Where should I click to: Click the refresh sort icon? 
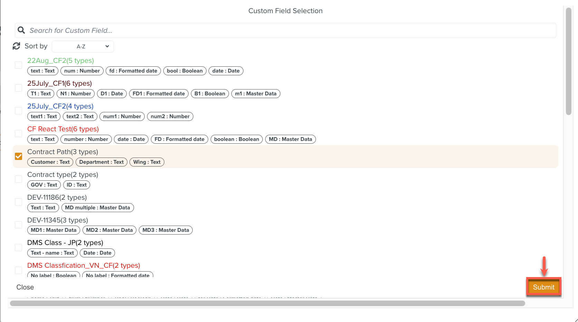coord(17,46)
